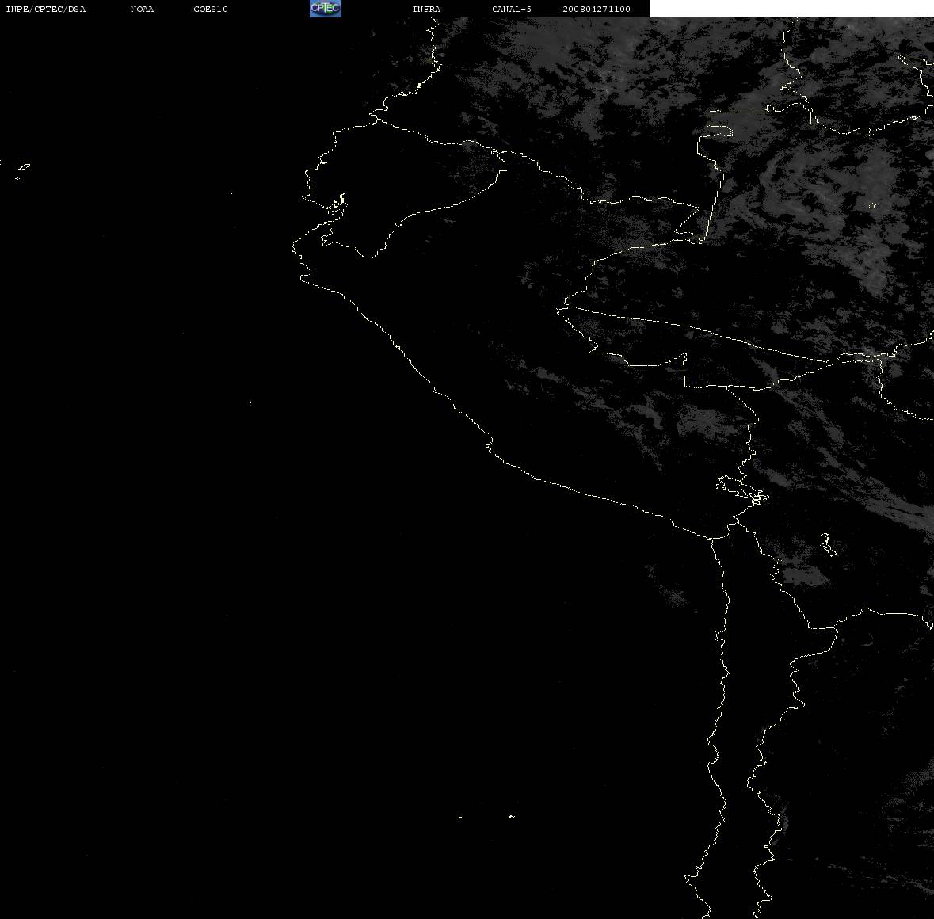934x919 pixels.
Task: Click the CPTEC logo in the header
Action: click(326, 9)
